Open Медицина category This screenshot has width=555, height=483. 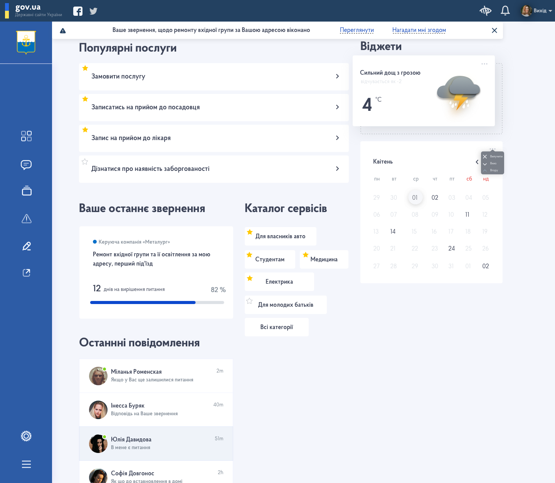tap(324, 259)
